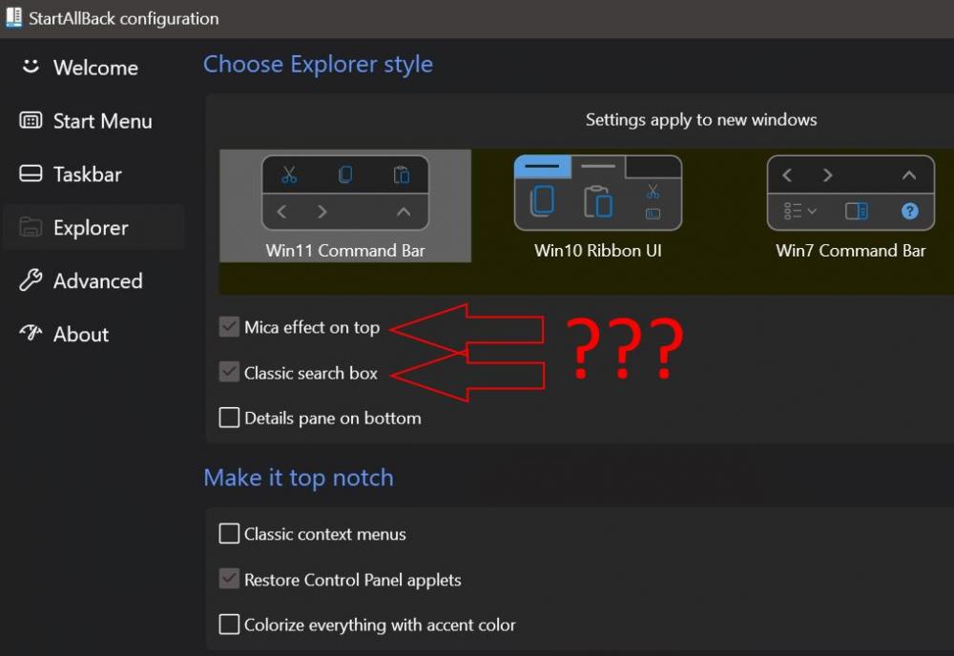This screenshot has width=954, height=656.
Task: Click the back arrow in Win7 preview
Action: click(787, 175)
